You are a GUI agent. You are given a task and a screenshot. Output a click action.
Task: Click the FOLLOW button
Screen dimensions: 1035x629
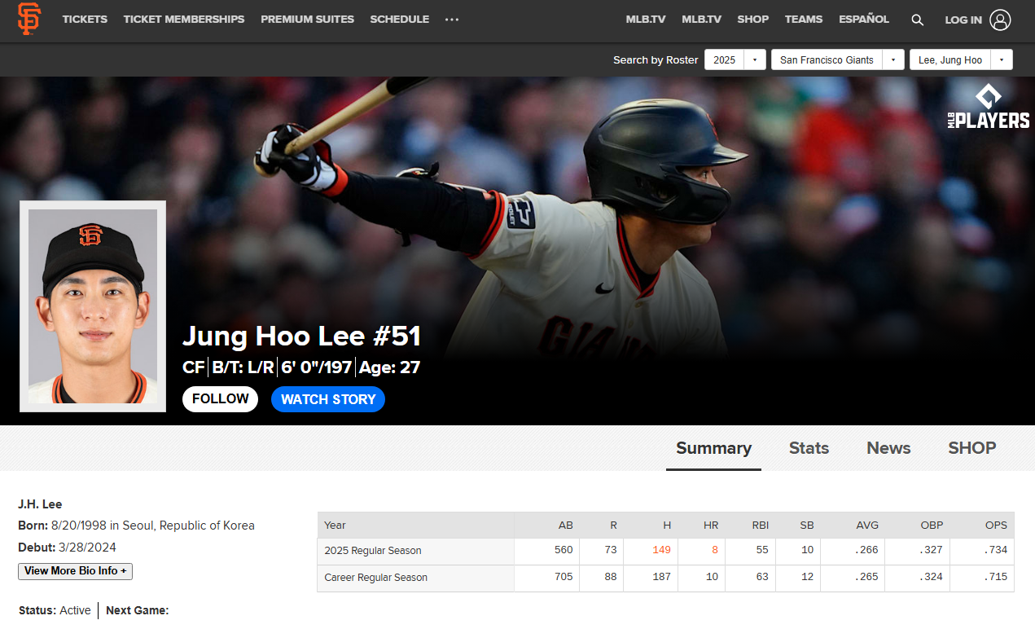[220, 398]
